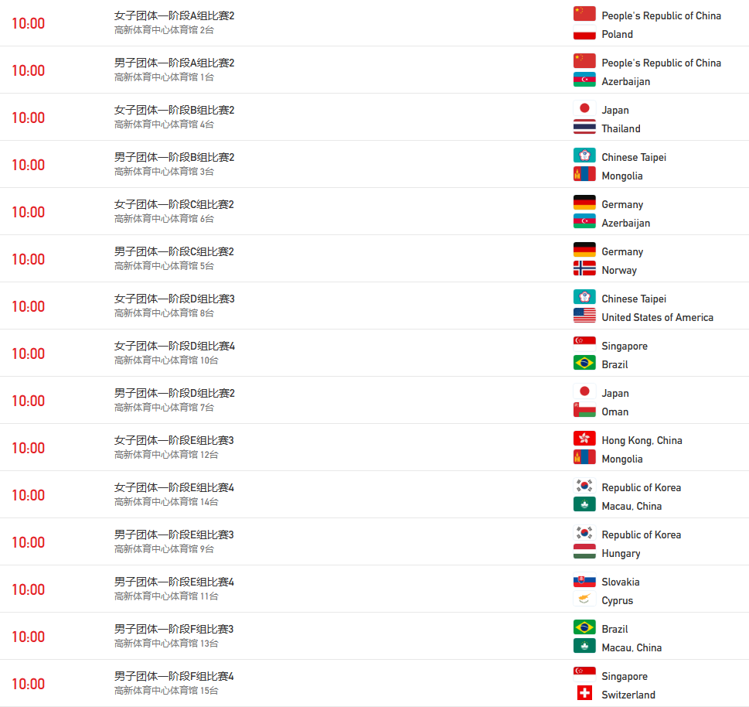Click the Norway flag icon

point(584,269)
